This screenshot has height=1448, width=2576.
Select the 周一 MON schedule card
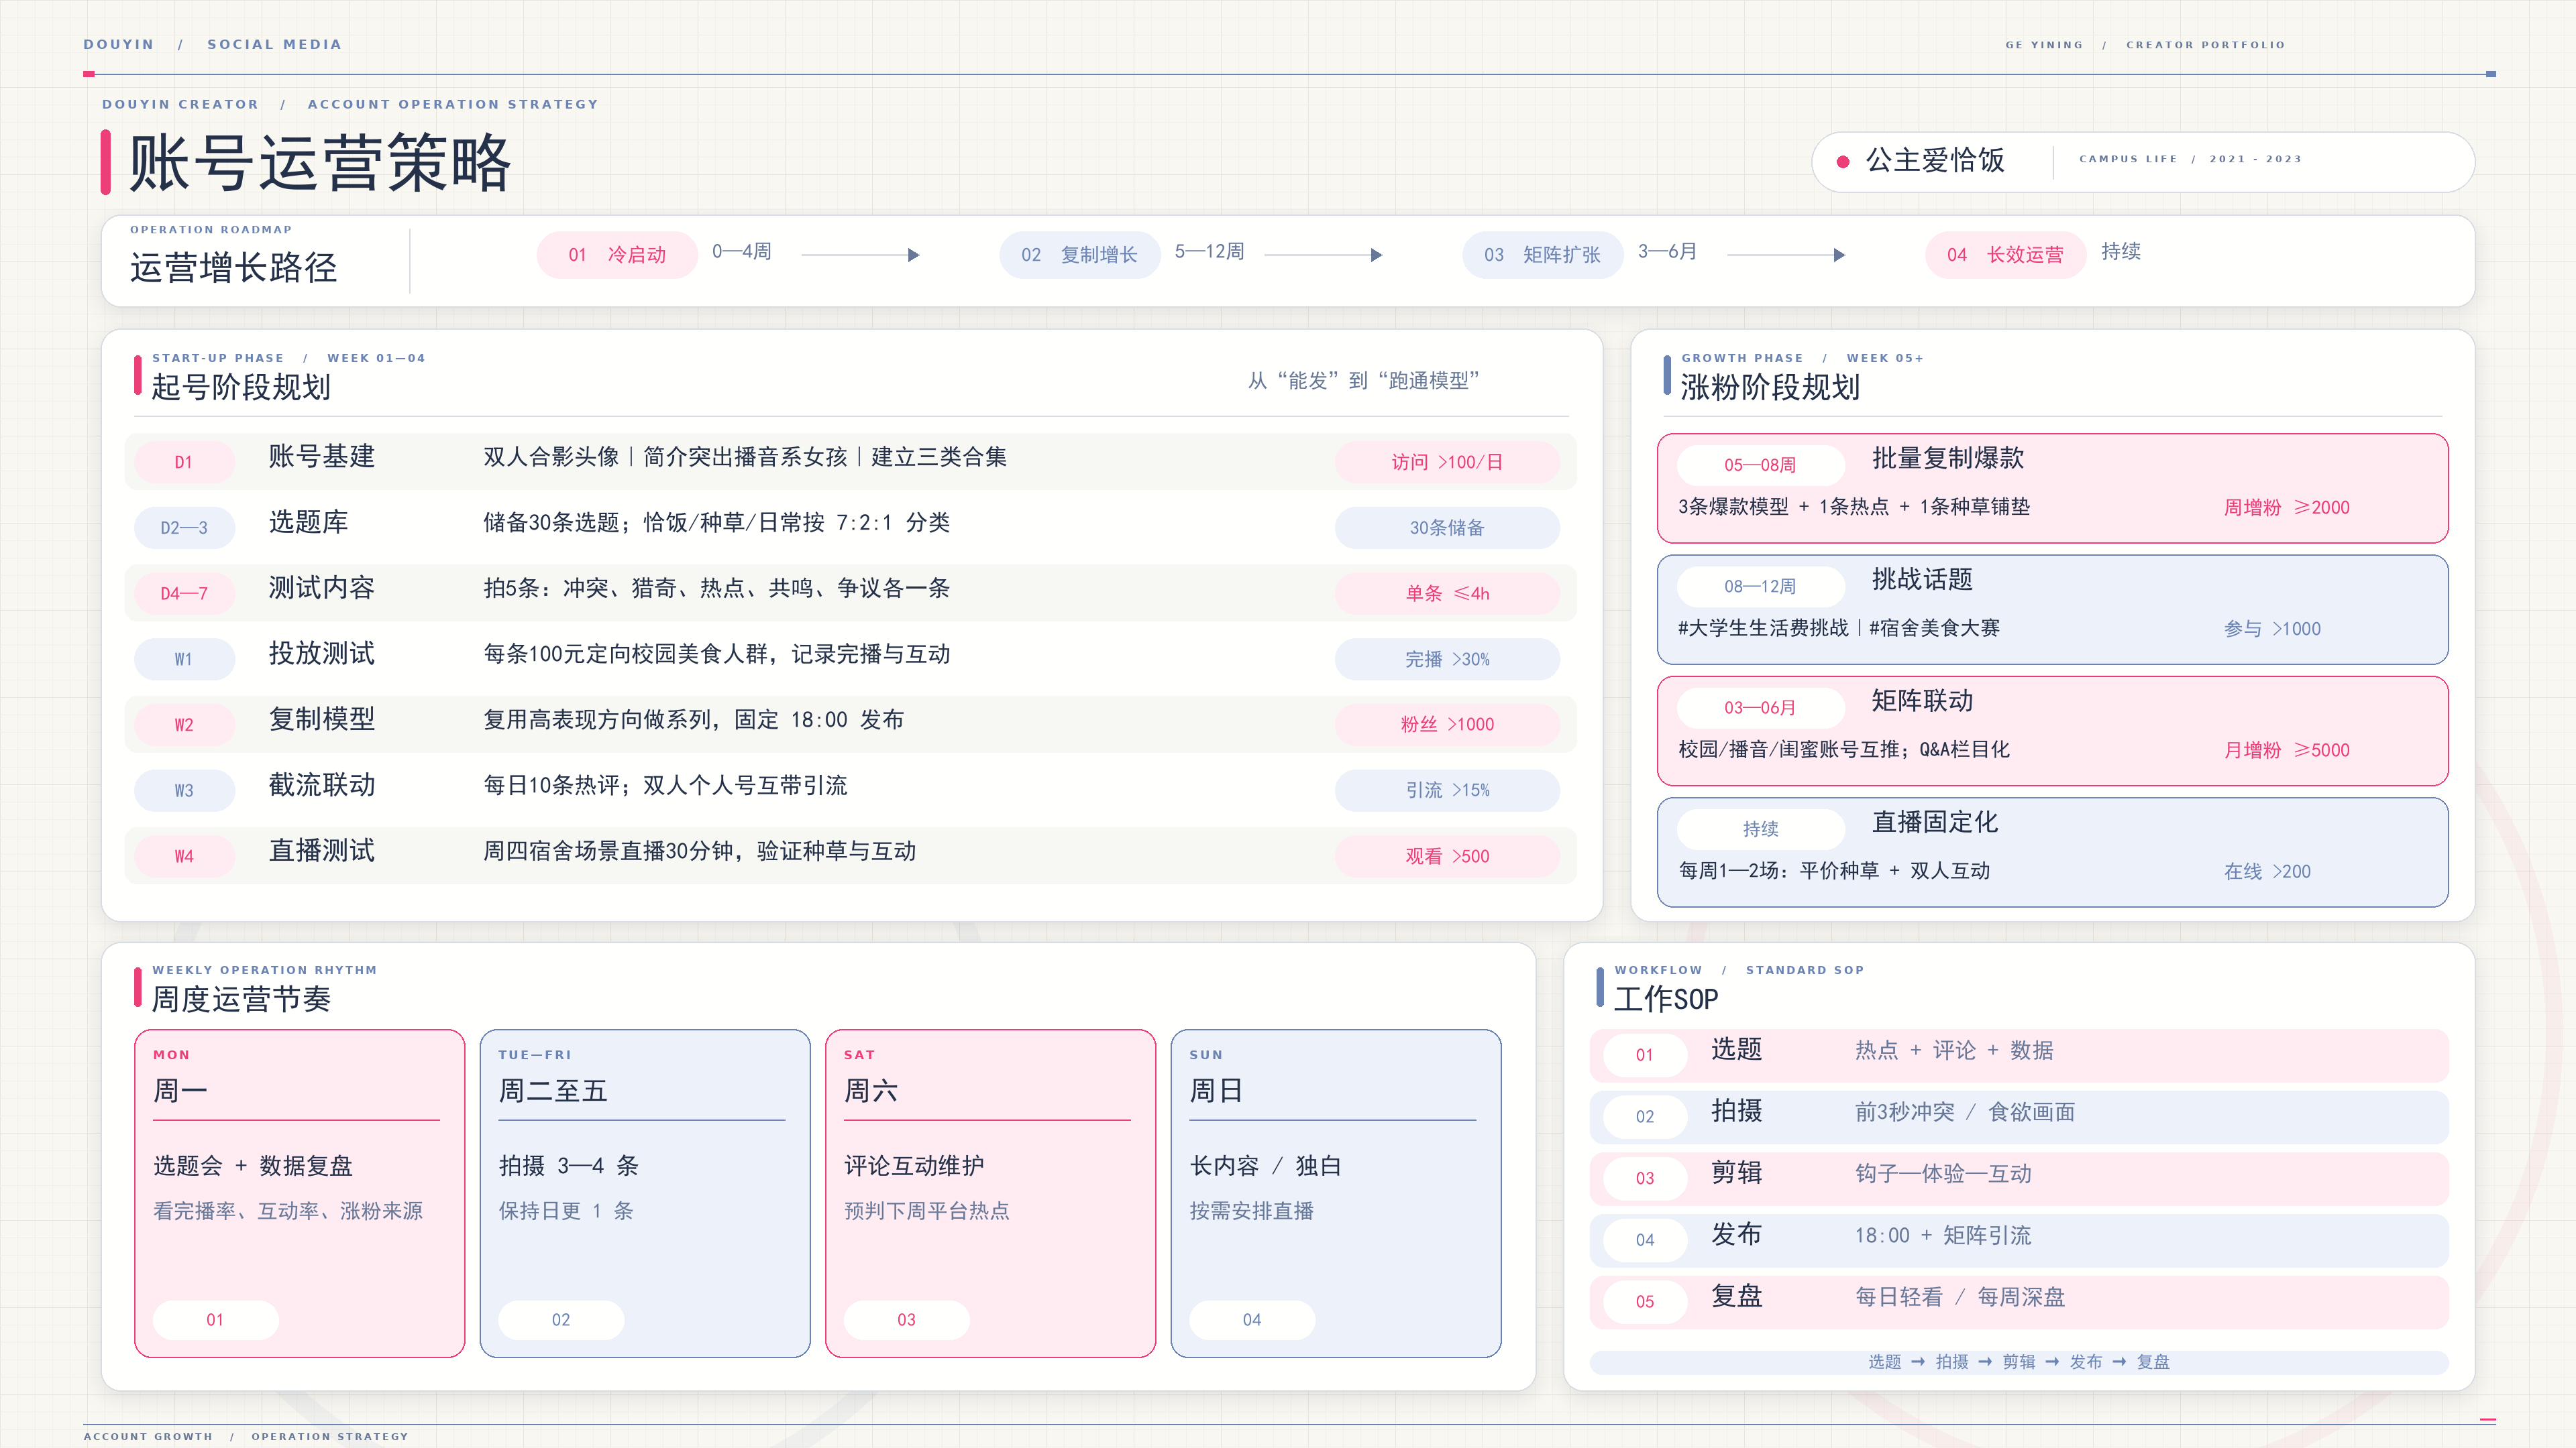tap(299, 1193)
